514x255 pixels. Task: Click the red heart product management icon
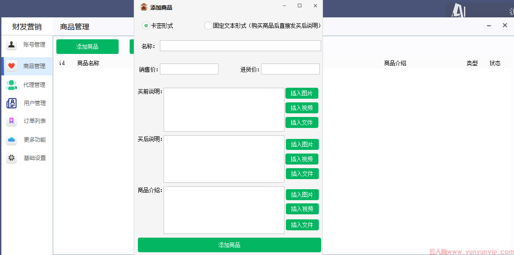11,66
